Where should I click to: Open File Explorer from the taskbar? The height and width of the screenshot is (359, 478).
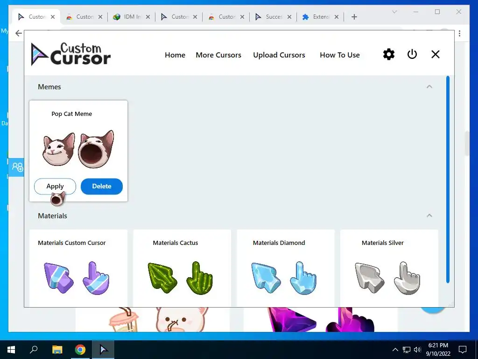[x=57, y=350]
